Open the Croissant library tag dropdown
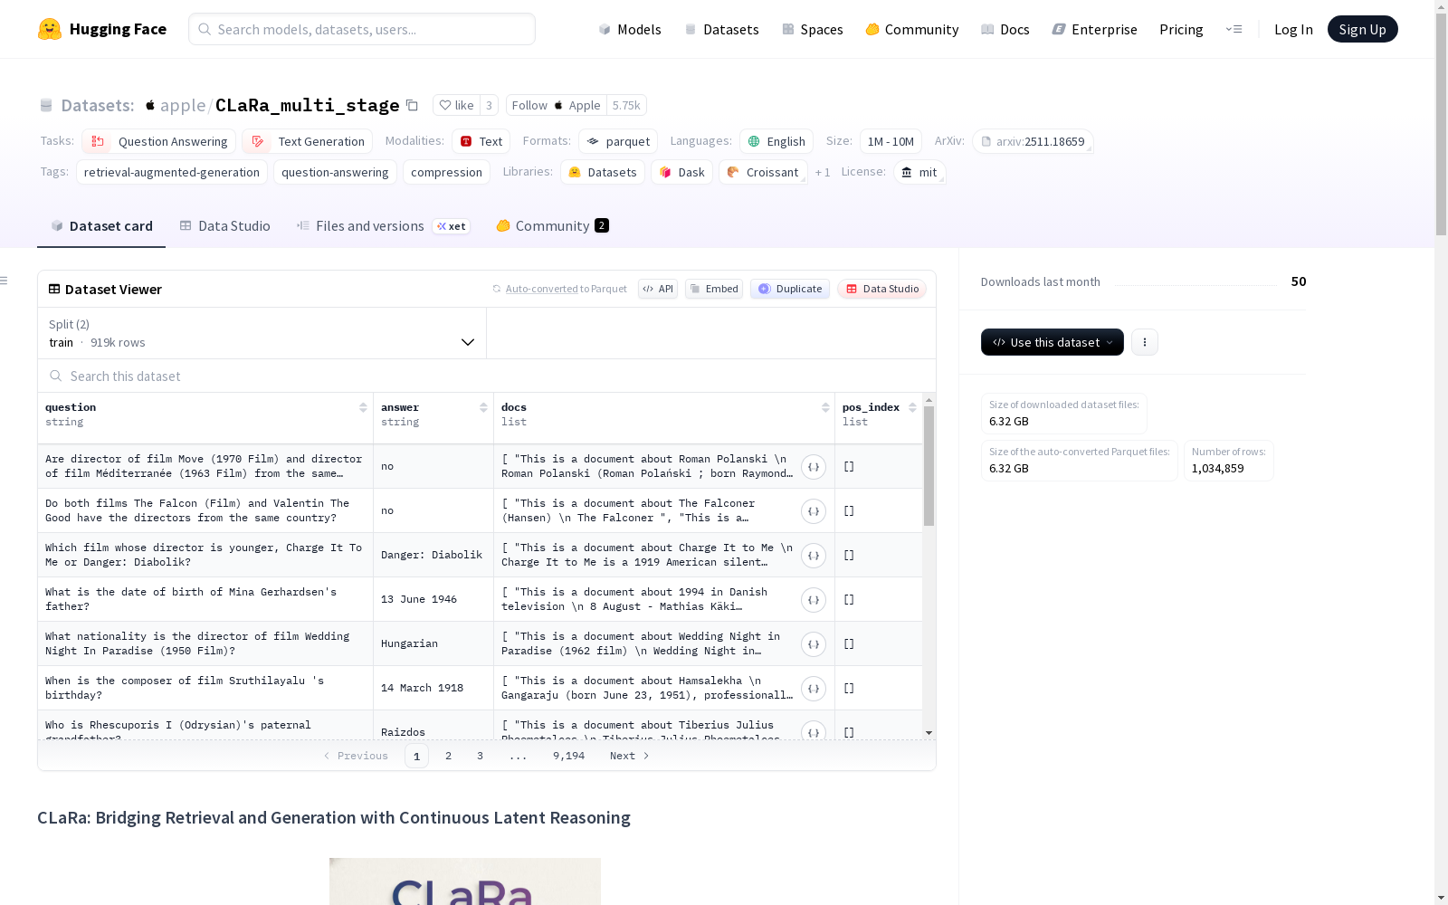1448x905 pixels. 763,172
